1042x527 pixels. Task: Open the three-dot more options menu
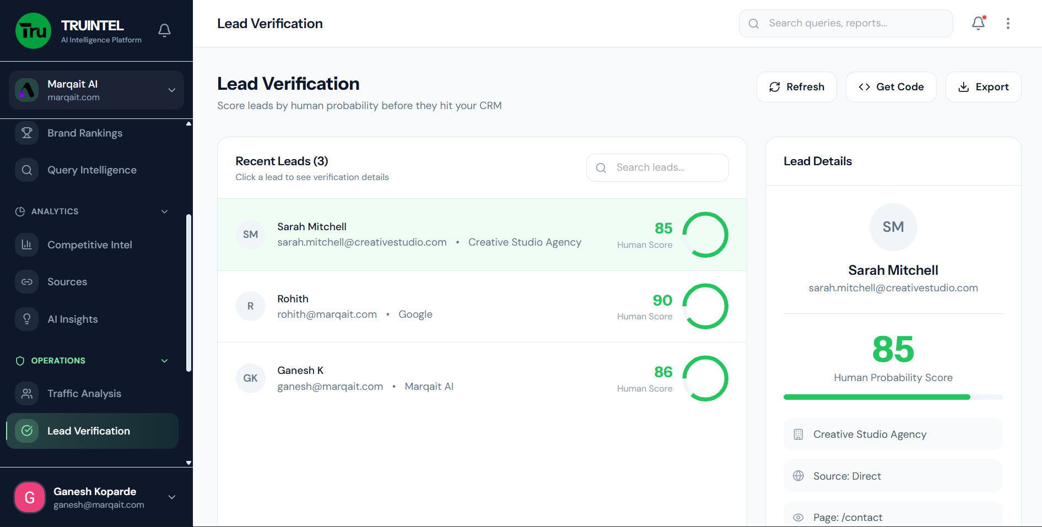[1008, 23]
